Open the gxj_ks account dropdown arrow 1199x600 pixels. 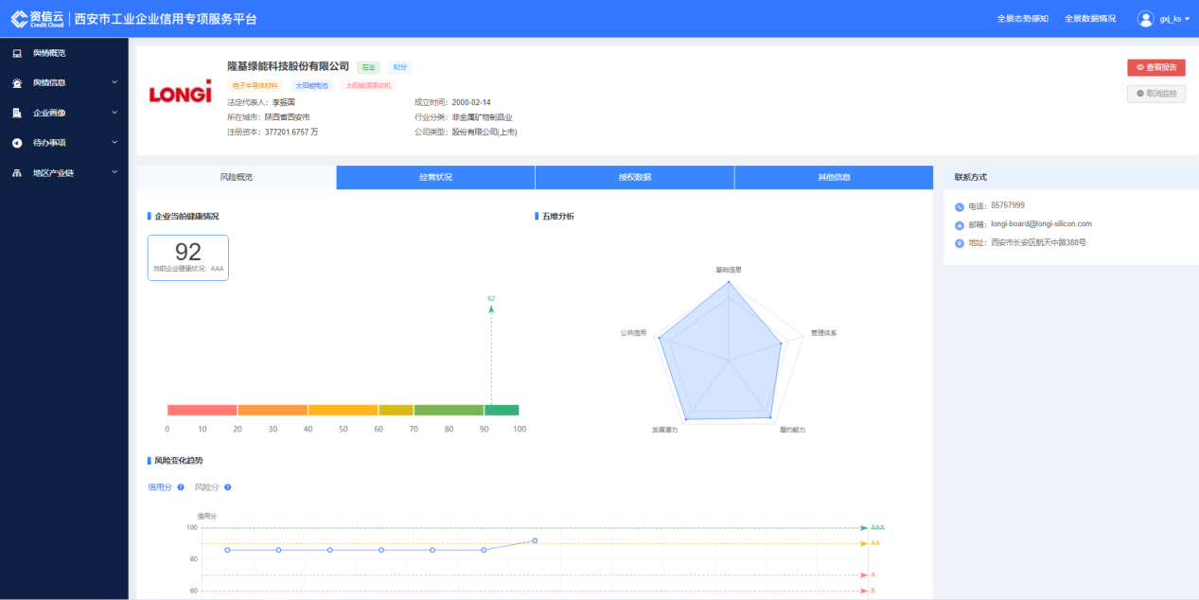point(1187,19)
